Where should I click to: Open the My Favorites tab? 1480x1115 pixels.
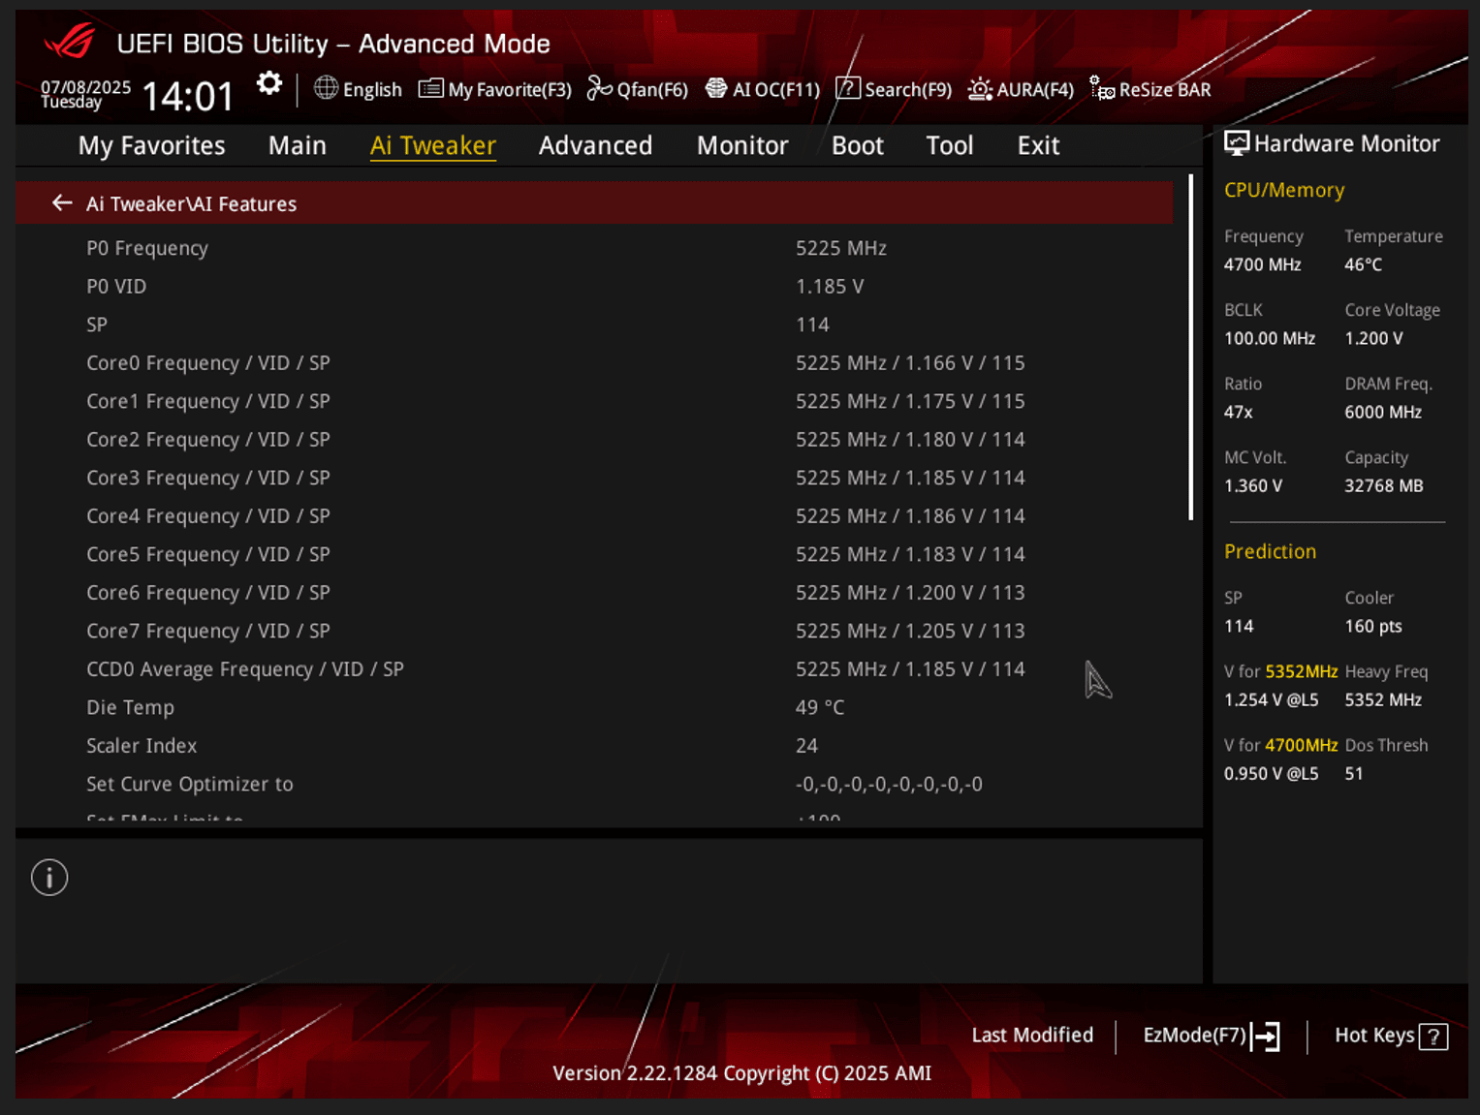coord(152,145)
